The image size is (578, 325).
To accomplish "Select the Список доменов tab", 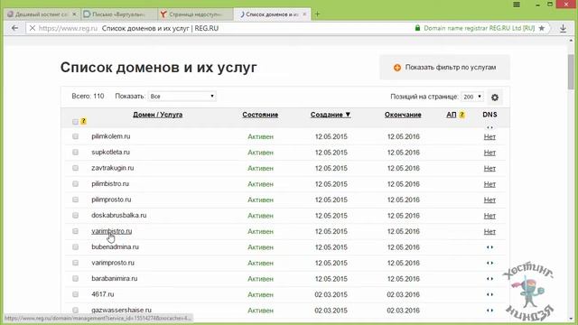I will 272,14.
